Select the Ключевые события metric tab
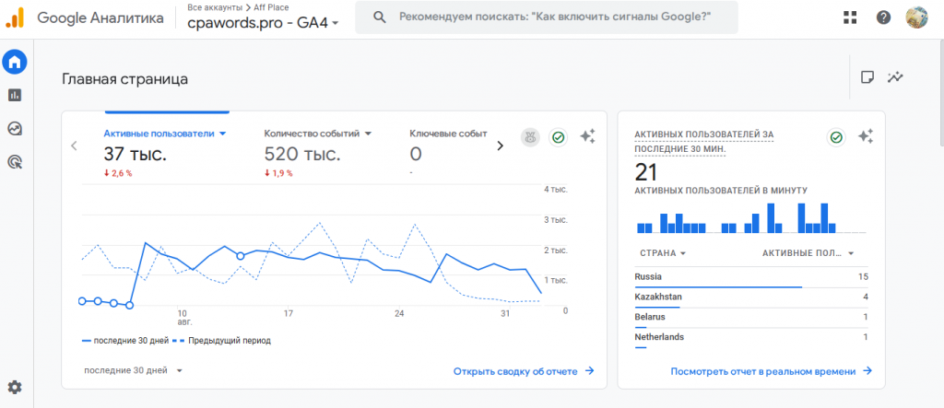This screenshot has width=944, height=408. [448, 133]
